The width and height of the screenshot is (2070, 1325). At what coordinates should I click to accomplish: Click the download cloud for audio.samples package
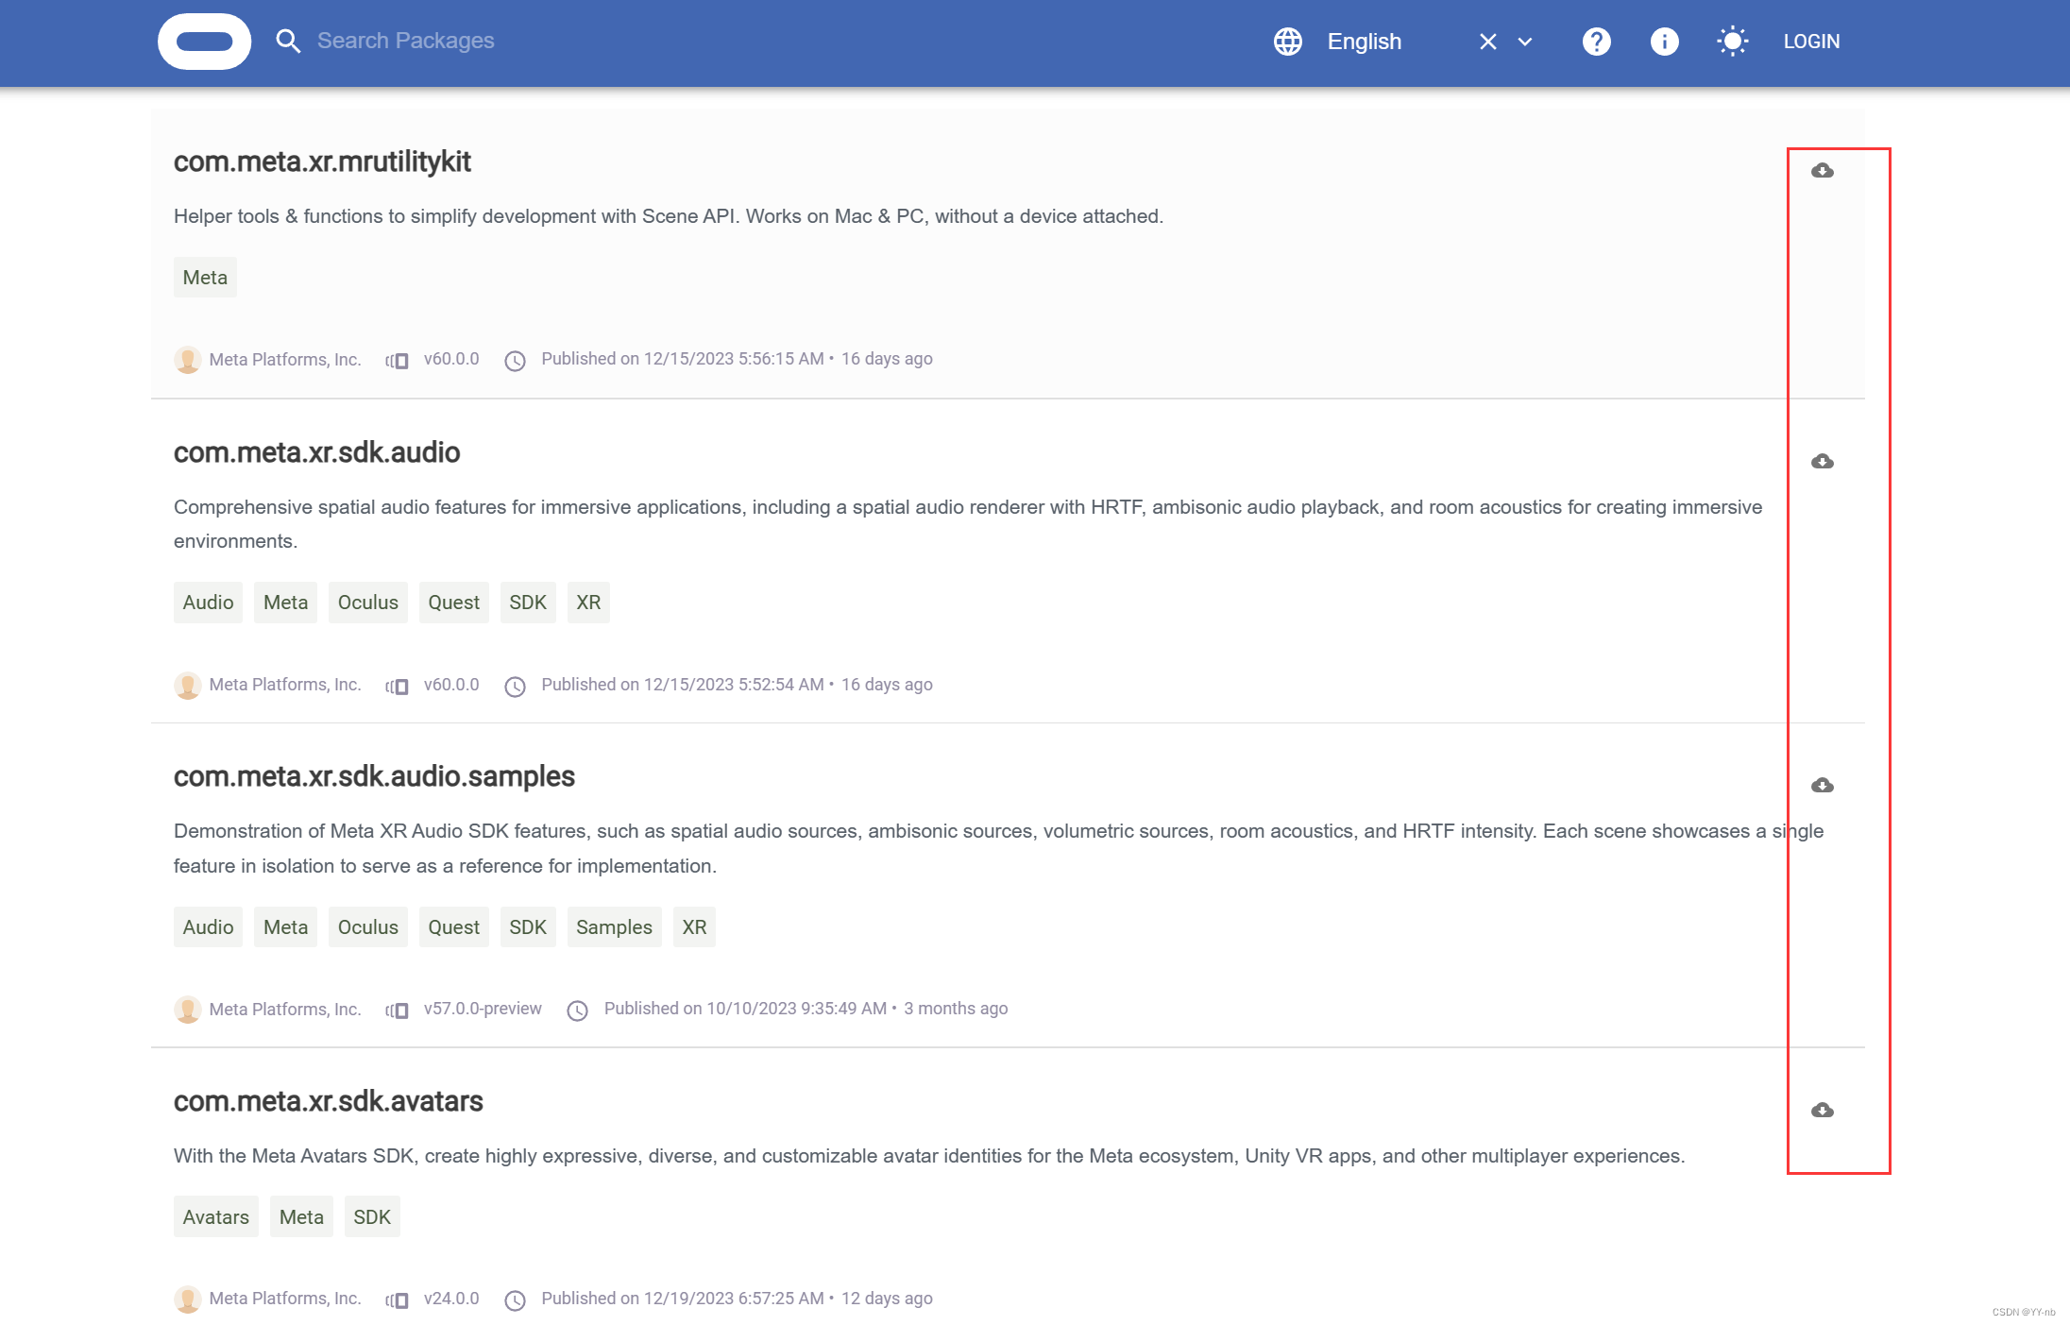1822,786
